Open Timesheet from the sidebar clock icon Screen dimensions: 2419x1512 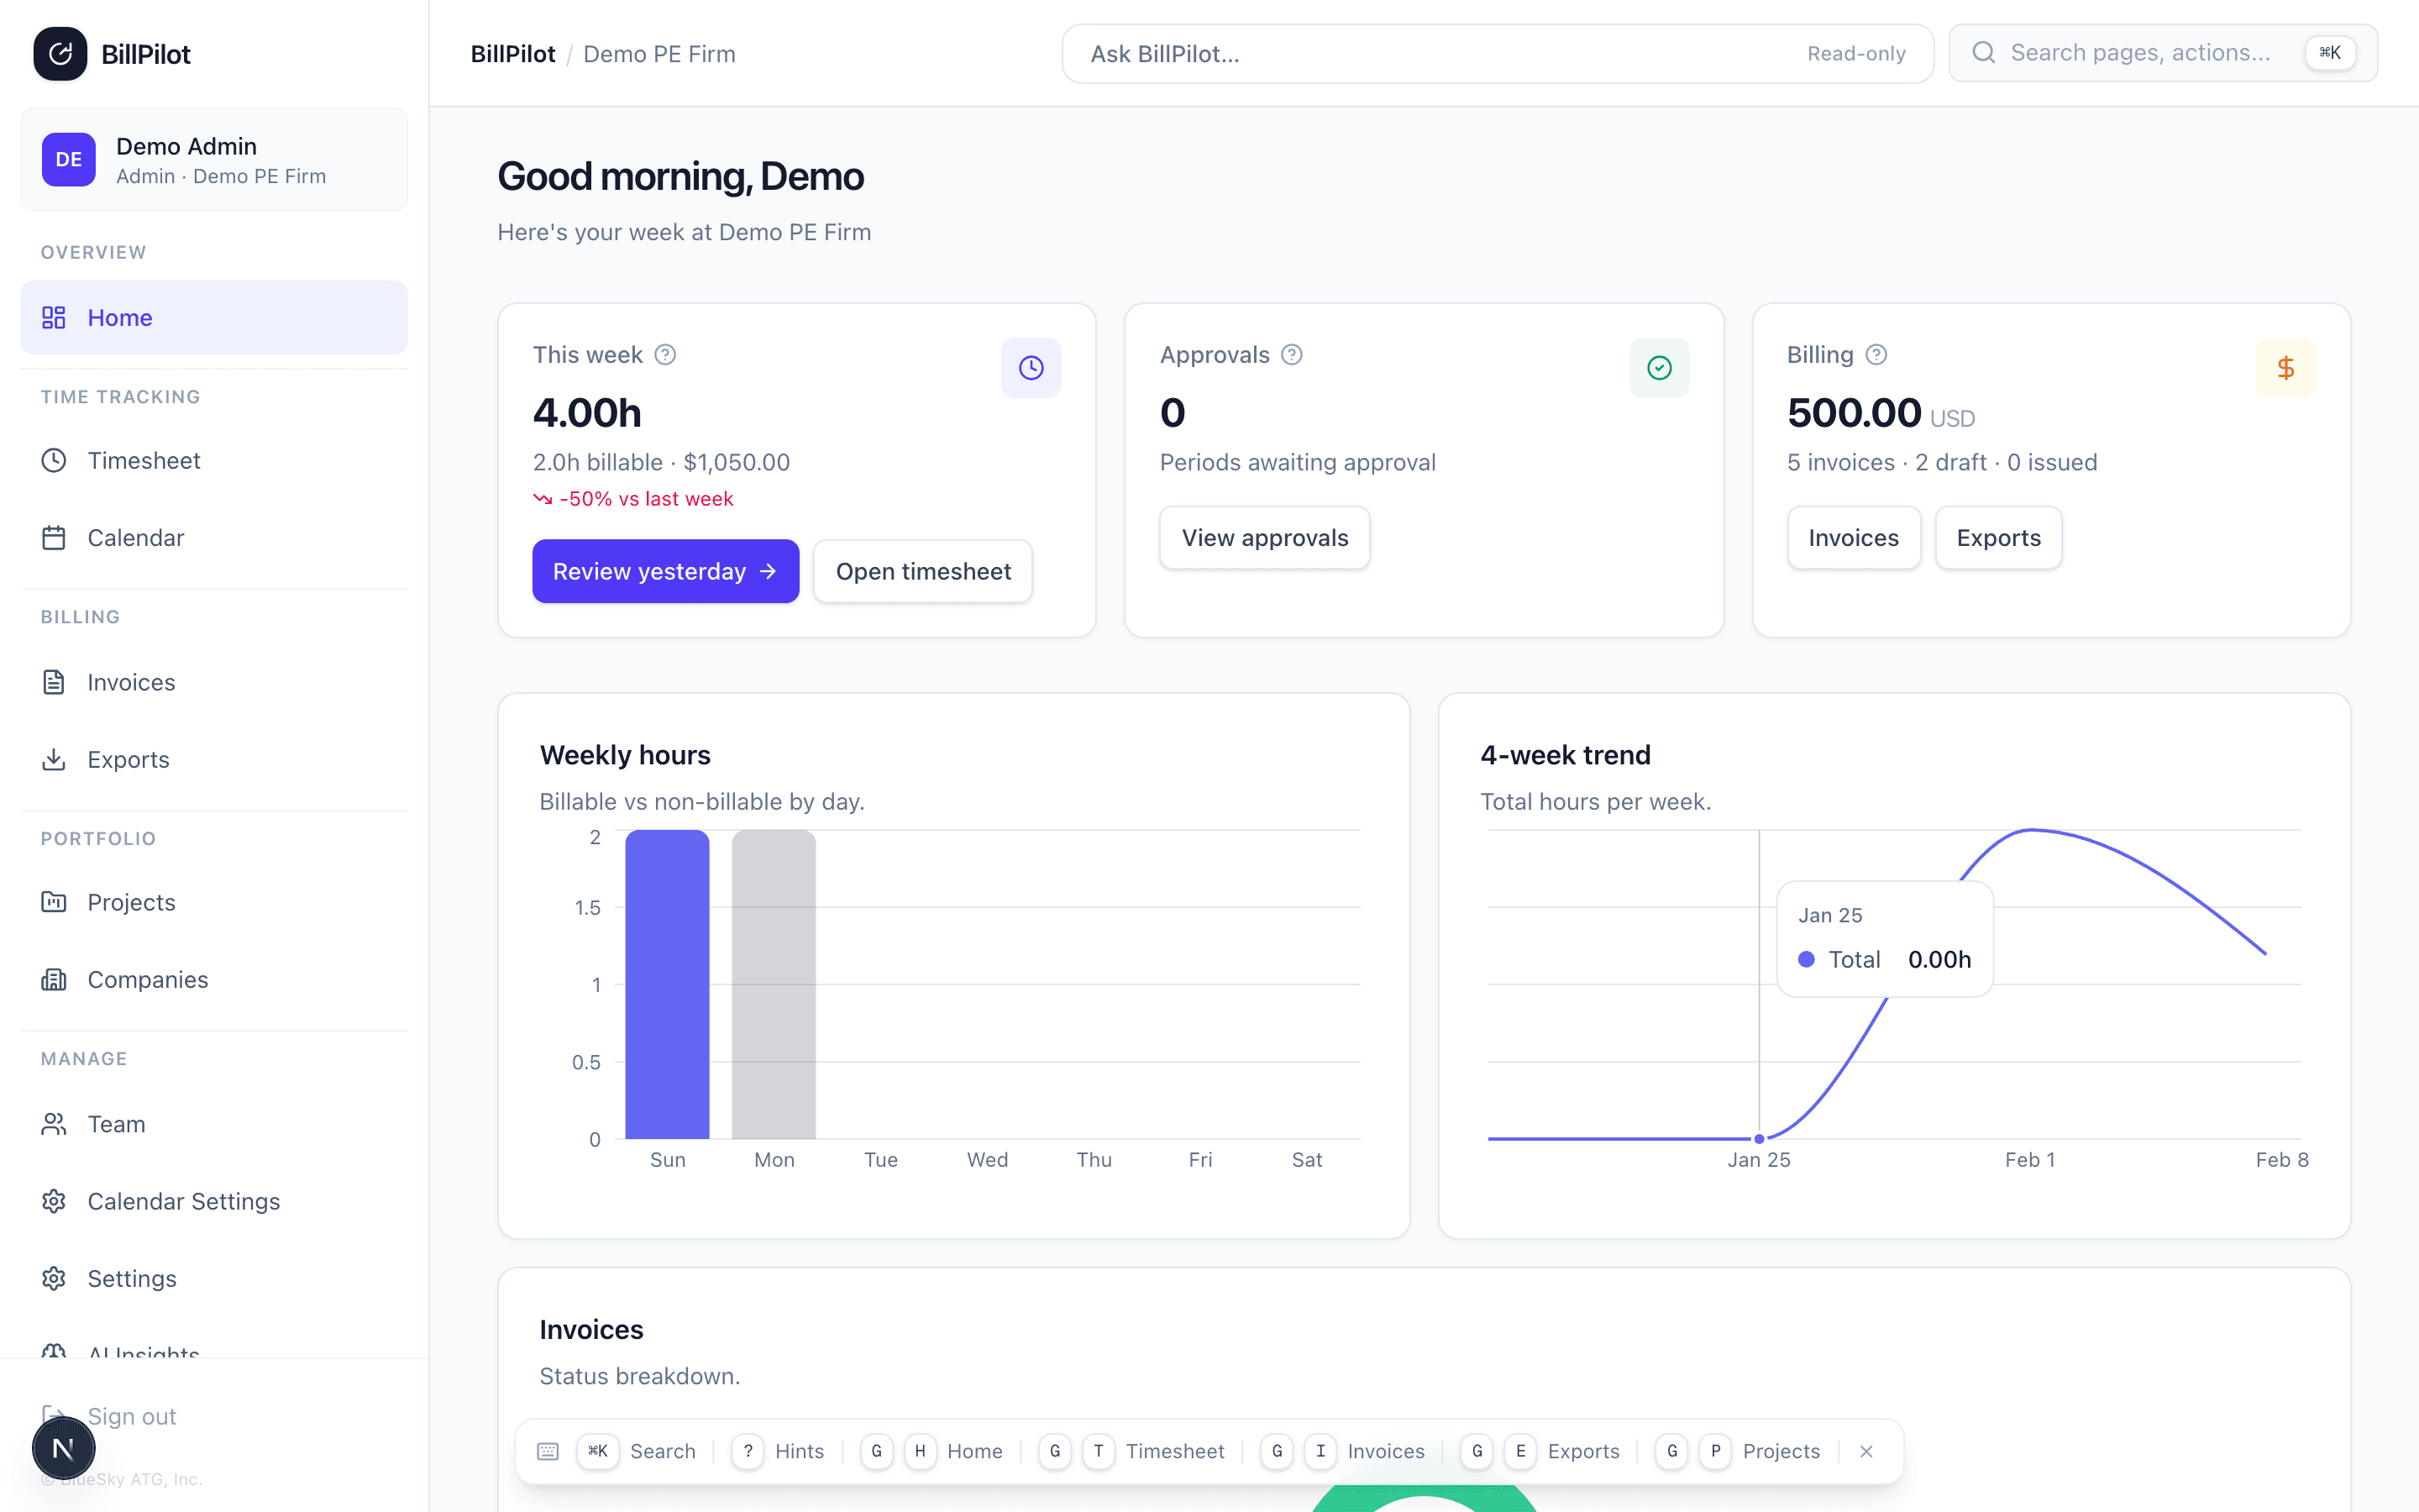(55, 460)
